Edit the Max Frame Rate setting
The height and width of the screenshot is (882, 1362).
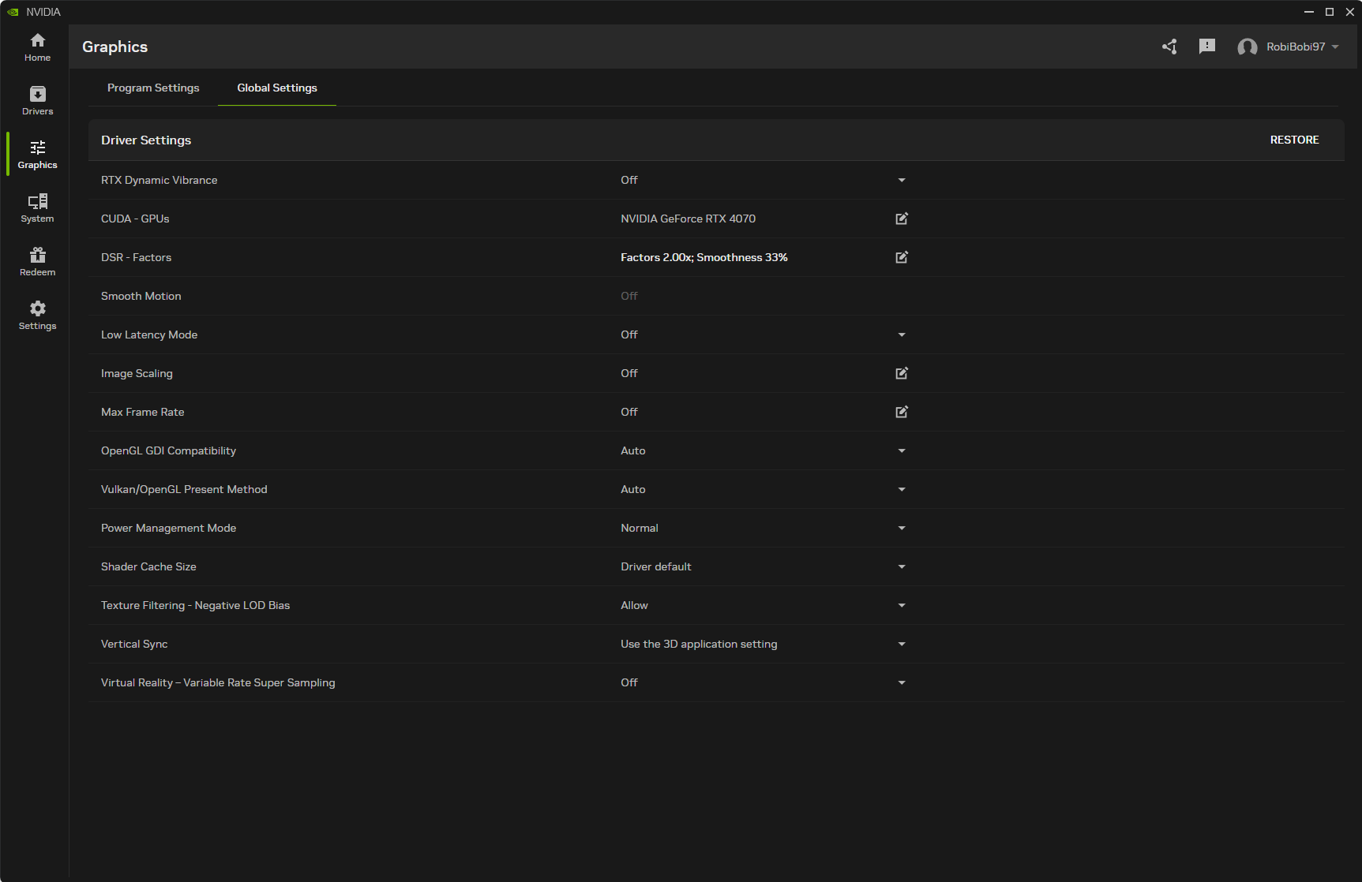[x=902, y=412]
